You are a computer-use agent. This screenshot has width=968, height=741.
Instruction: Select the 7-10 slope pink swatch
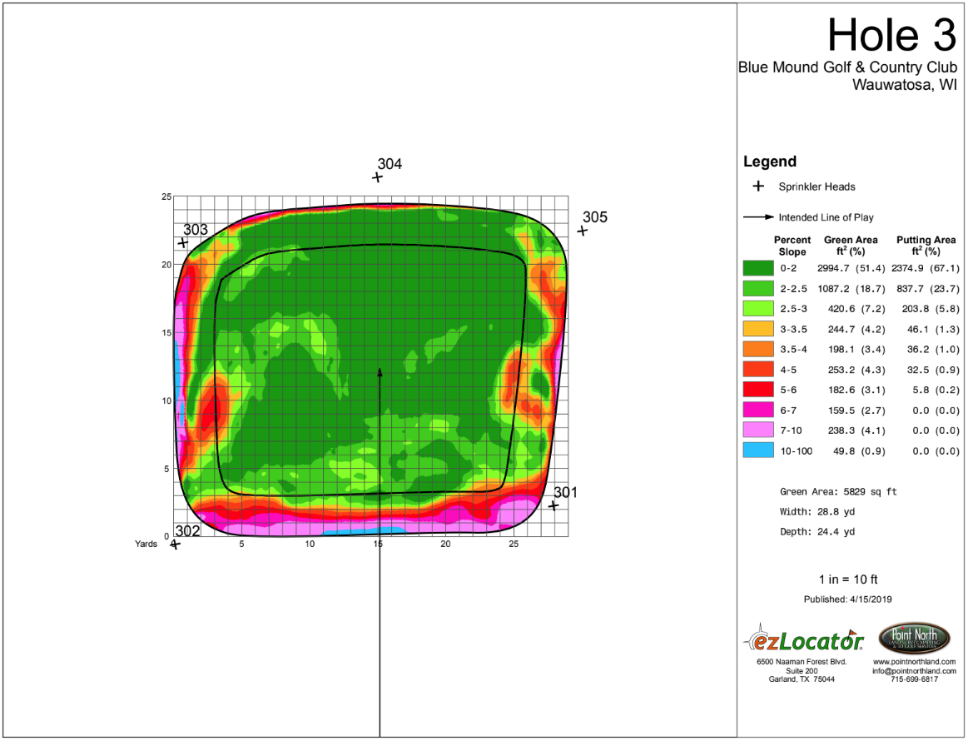pos(758,430)
